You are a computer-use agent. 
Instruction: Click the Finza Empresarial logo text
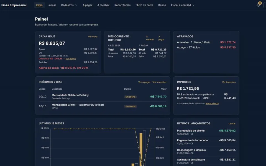(x=14, y=5)
